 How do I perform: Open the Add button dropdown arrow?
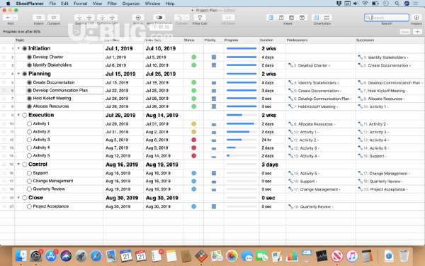point(15,18)
